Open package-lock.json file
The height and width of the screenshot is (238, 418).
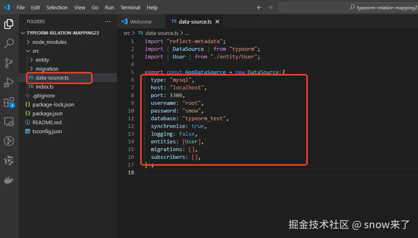(68, 104)
